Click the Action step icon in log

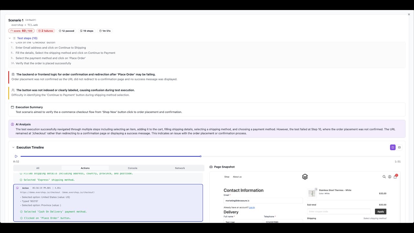[x=17, y=188]
